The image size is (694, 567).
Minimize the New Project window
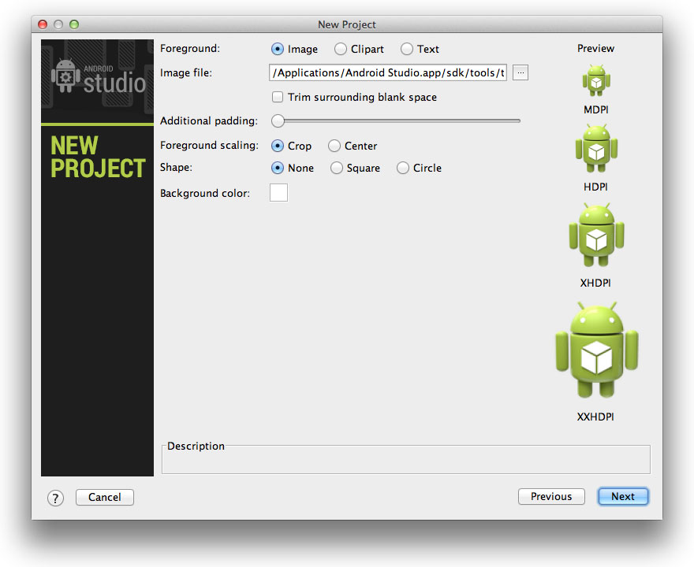[x=58, y=24]
